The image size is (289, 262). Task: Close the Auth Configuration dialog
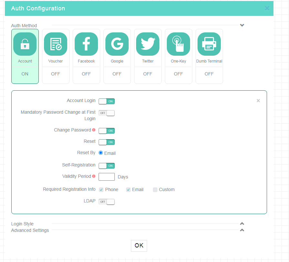click(267, 8)
